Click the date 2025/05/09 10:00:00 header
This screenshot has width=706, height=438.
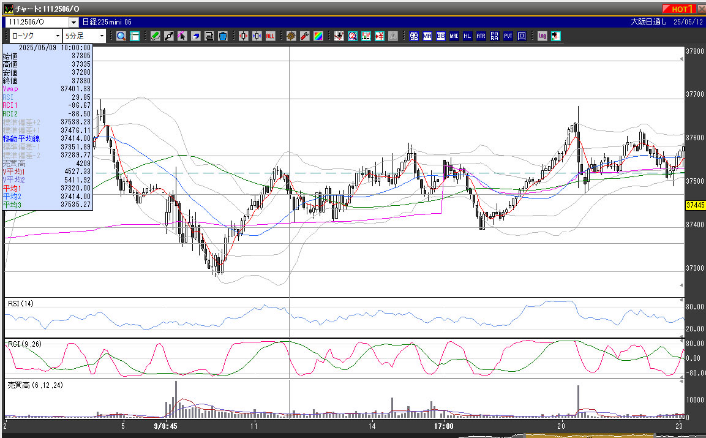coord(54,48)
